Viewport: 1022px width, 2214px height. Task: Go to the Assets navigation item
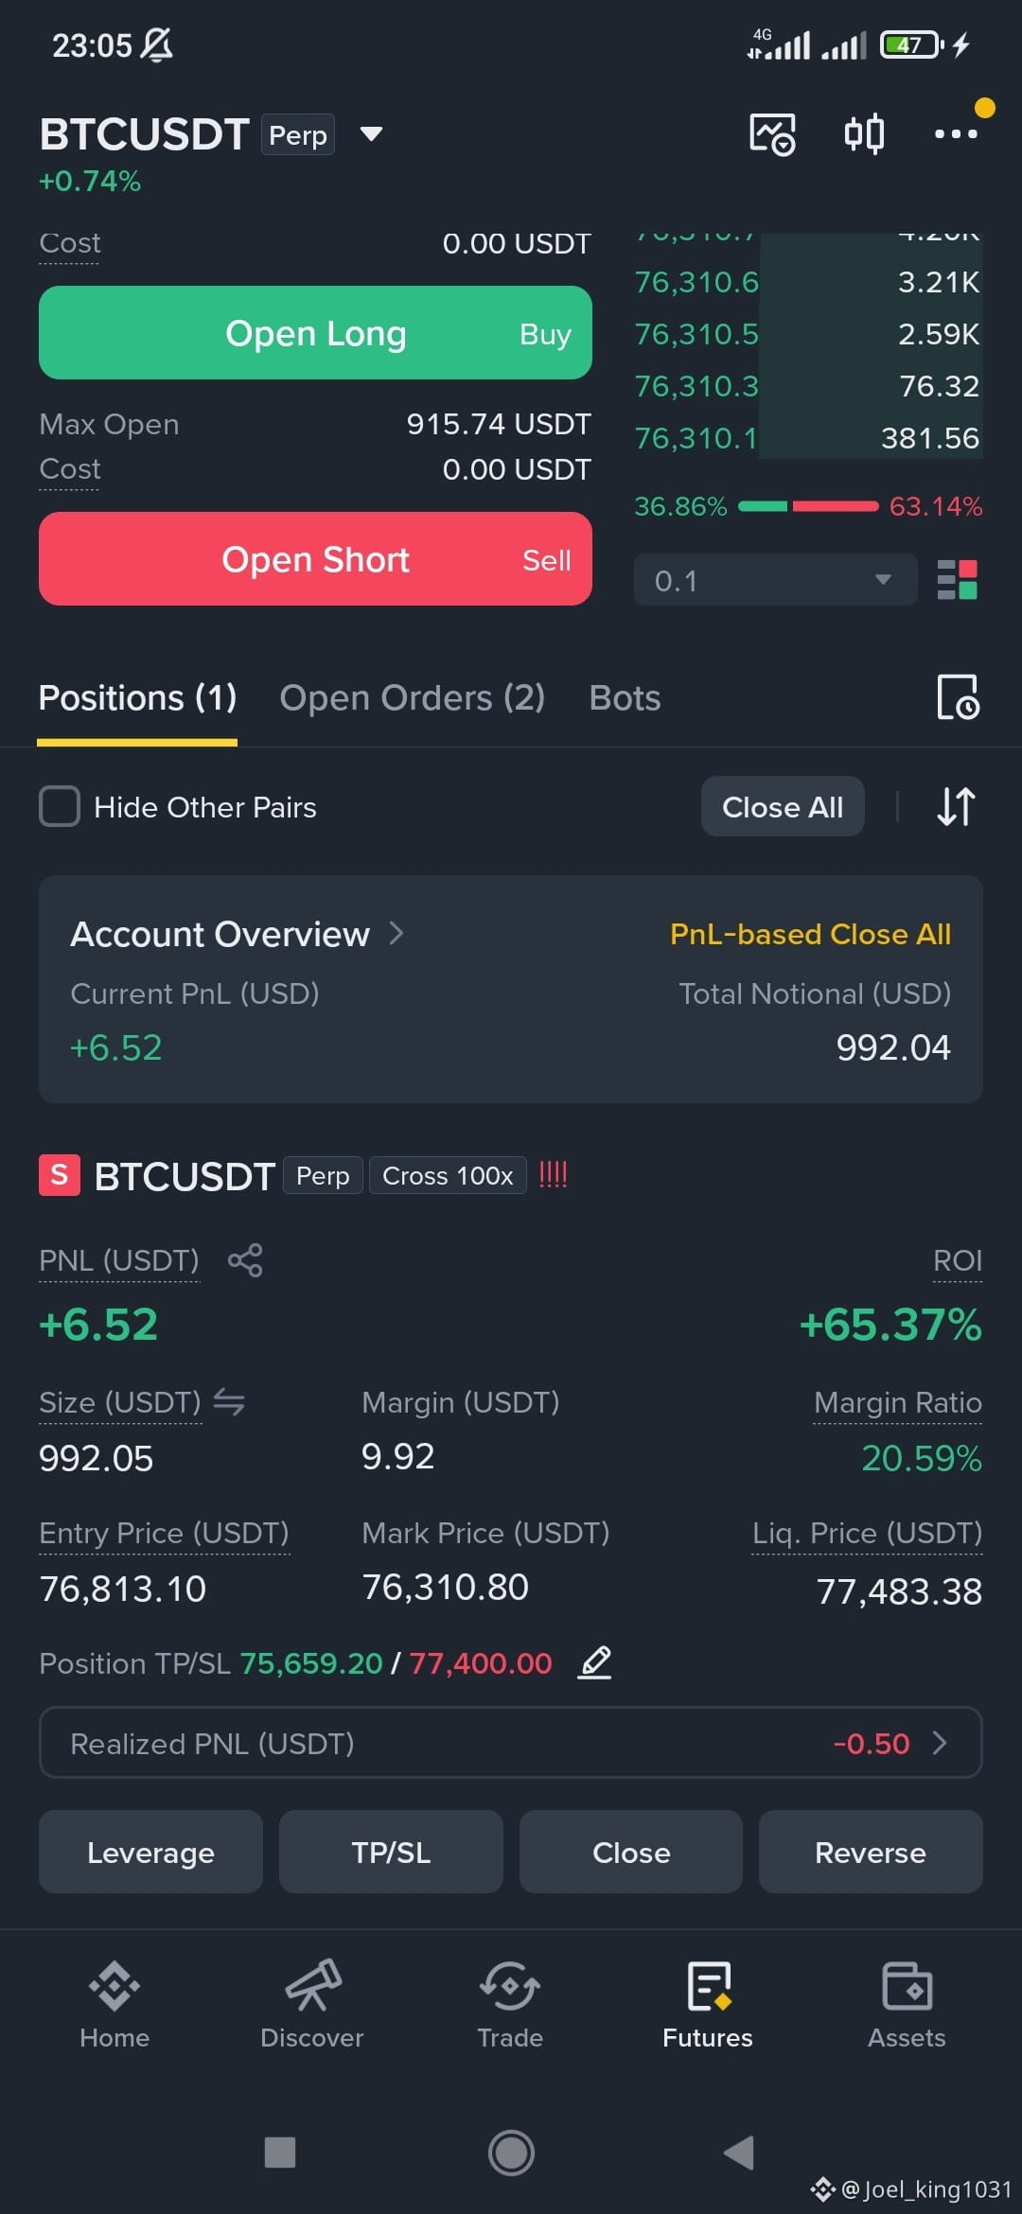point(907,2005)
